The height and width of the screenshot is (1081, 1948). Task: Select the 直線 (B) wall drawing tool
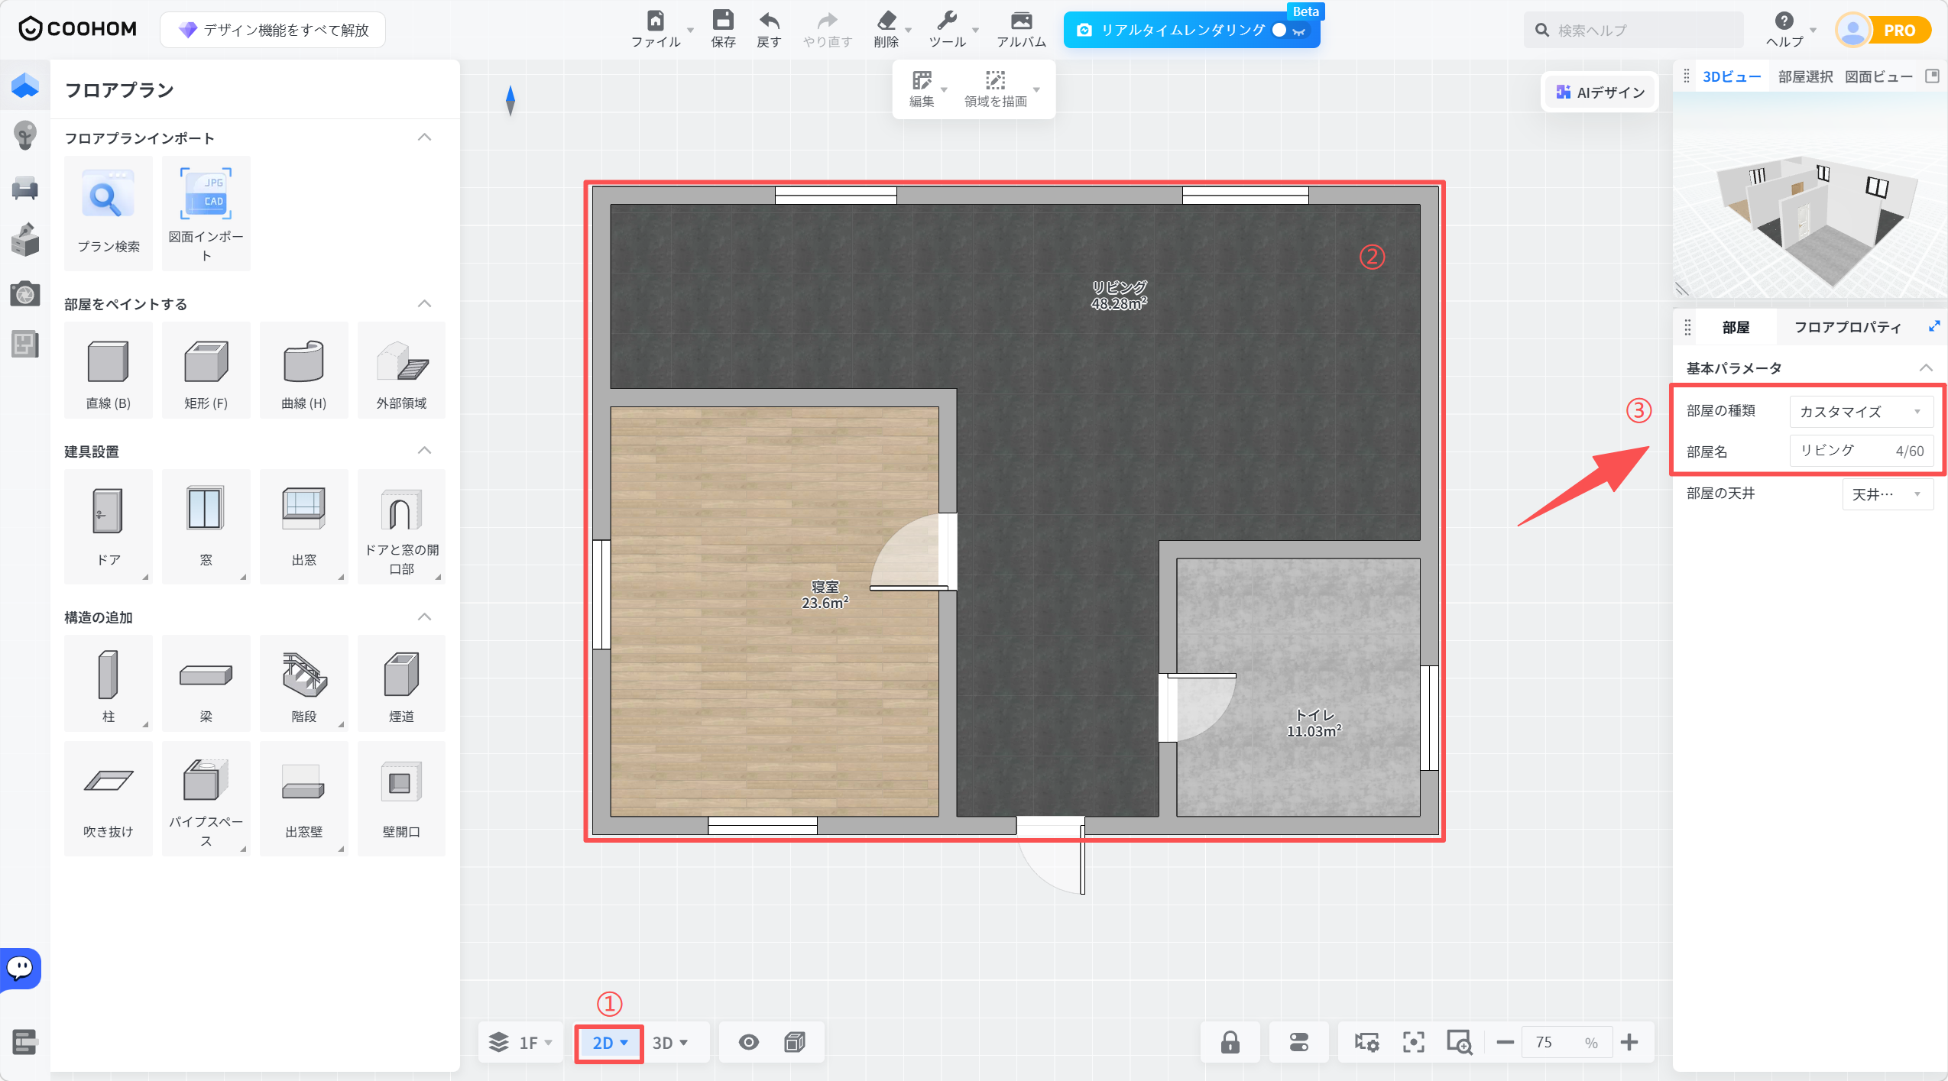coord(108,371)
